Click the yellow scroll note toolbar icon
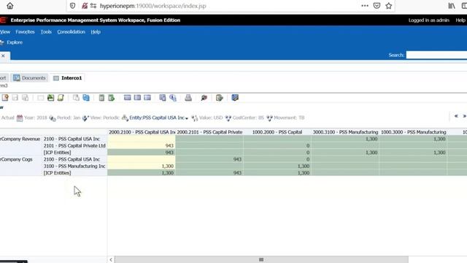The image size is (467, 263). click(x=61, y=97)
